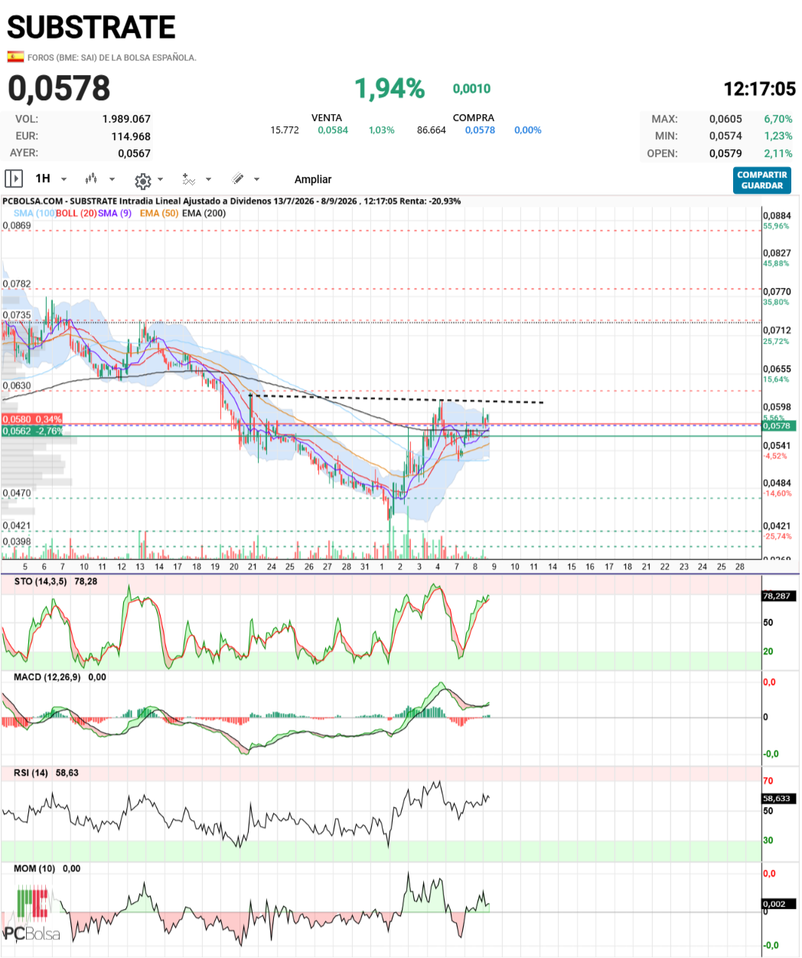Click the green 0,0578 price axis tag

[780, 426]
